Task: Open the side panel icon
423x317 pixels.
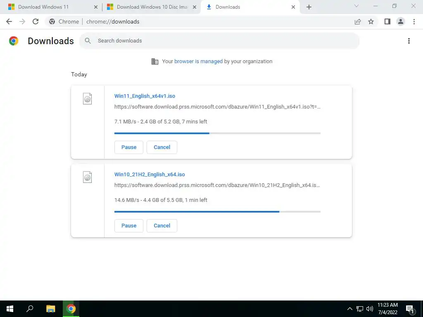Action: pos(387,21)
